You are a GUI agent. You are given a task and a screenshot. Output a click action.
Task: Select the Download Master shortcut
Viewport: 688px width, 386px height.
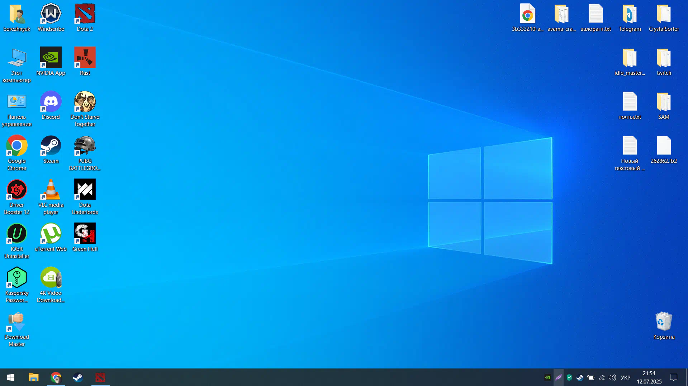coord(16,329)
